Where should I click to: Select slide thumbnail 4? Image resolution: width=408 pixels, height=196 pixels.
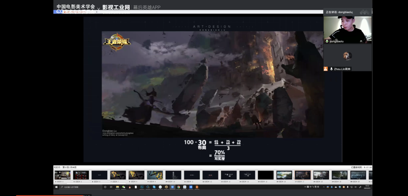click(62, 175)
